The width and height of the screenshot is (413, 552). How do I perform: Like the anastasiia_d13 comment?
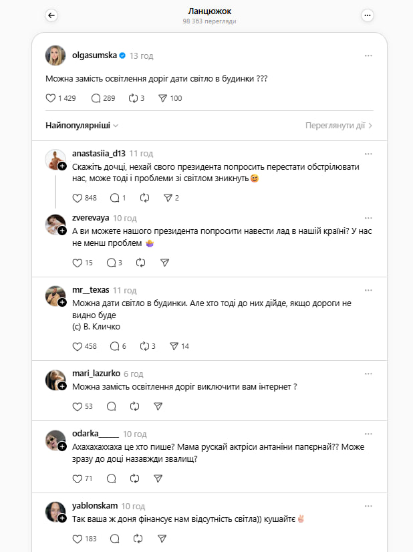click(77, 198)
